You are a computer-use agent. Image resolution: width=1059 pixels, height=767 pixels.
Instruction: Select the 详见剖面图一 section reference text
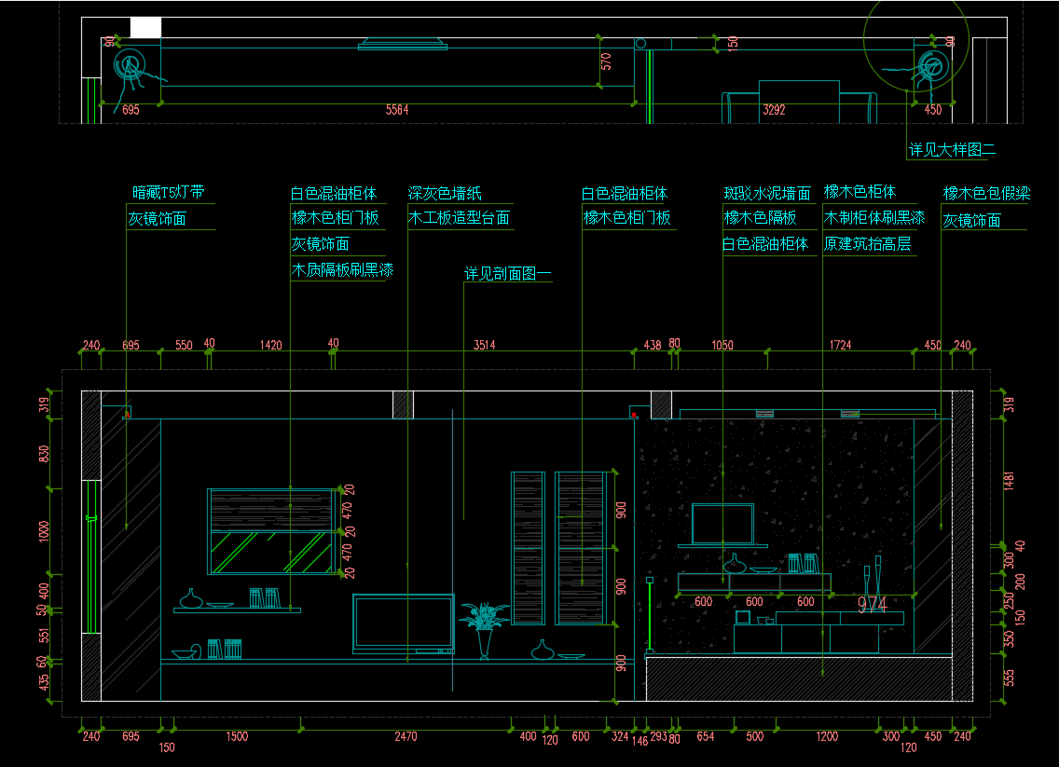tap(508, 273)
